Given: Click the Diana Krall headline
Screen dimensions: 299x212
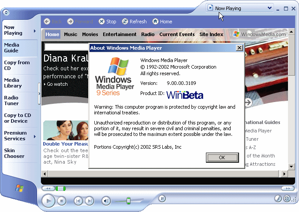Looking at the screenshot, I should (66, 58).
